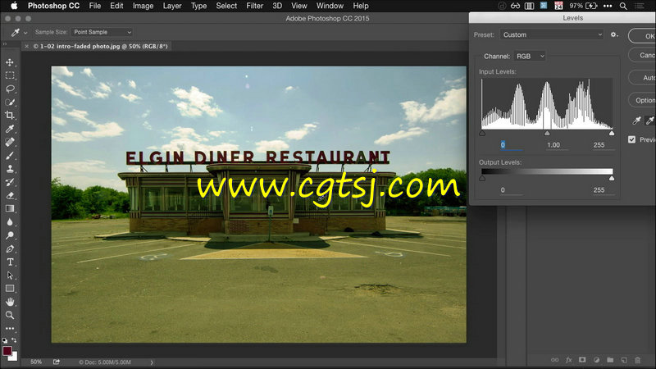Select the Eyedropper tool in the toolbox

[x=10, y=129]
